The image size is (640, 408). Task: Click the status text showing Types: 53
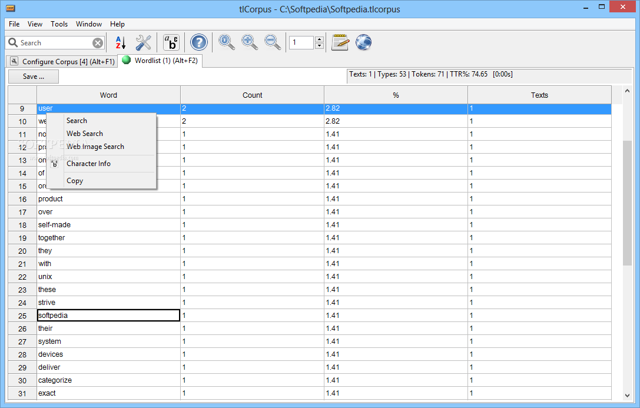[392, 74]
